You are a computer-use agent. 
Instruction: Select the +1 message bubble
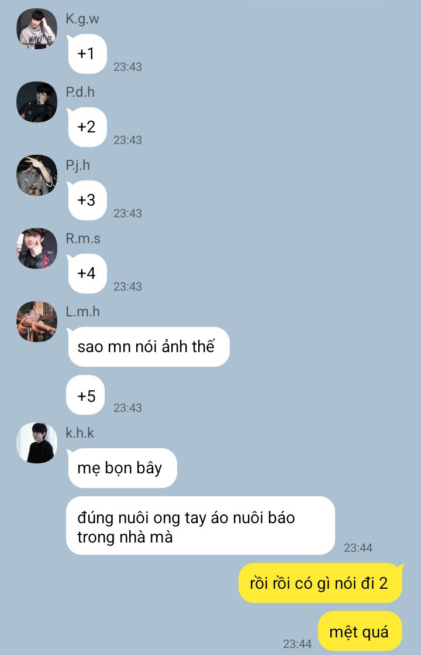click(x=87, y=54)
